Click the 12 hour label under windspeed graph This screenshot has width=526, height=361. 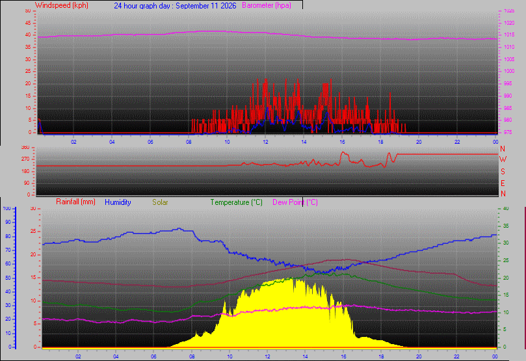(265, 142)
